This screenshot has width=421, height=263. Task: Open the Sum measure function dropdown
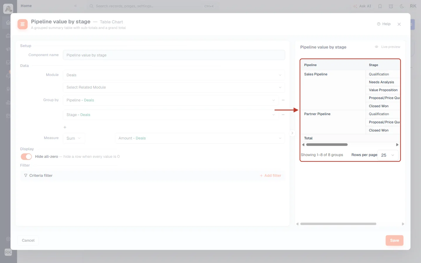(x=74, y=138)
